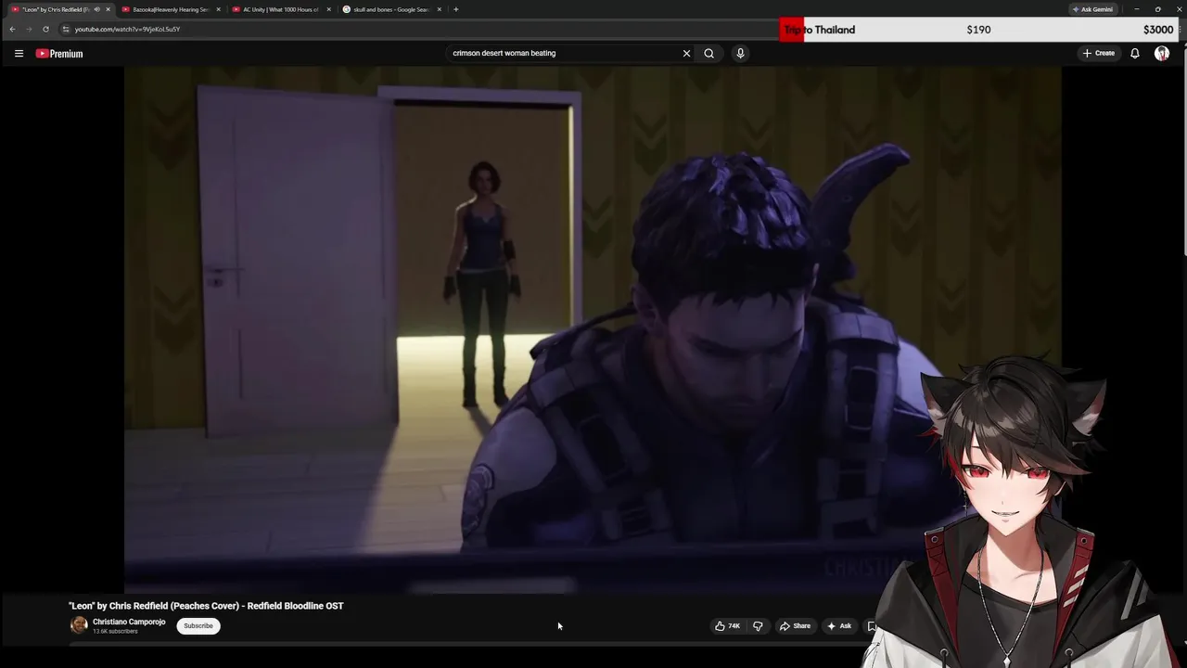Image resolution: width=1187 pixels, height=668 pixels.
Task: Share this video
Action: [795, 626]
